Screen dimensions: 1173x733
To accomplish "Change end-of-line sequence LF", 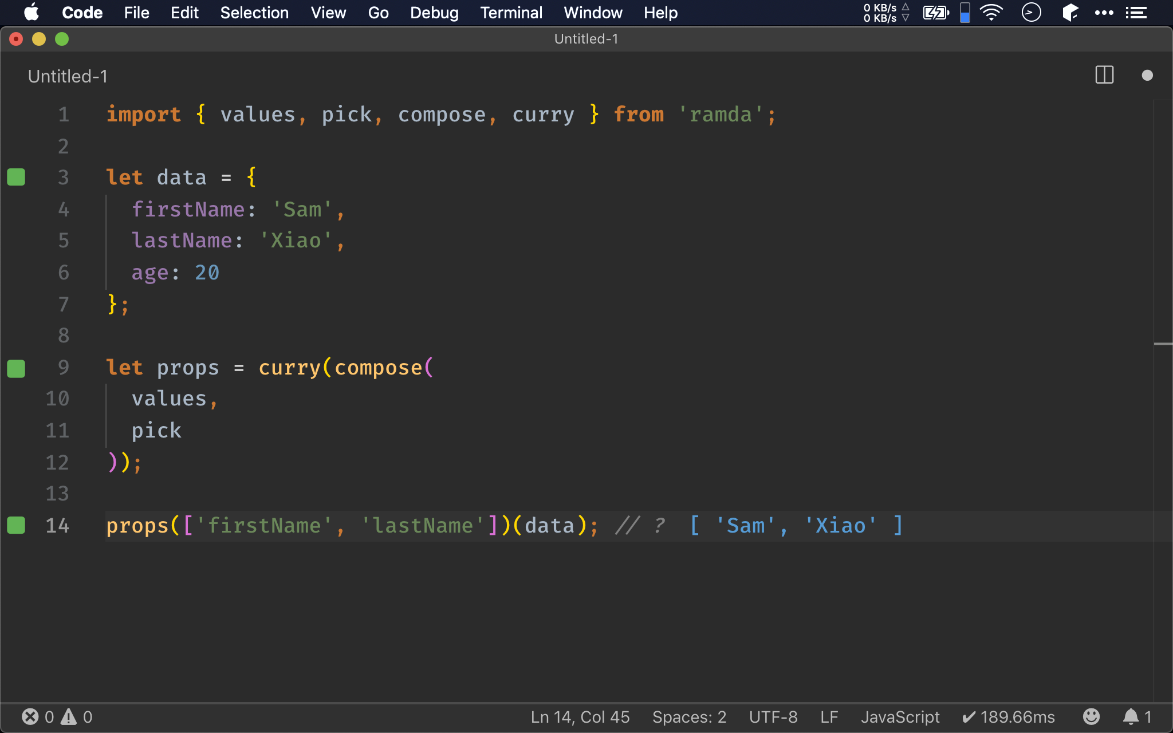I will pos(829,717).
